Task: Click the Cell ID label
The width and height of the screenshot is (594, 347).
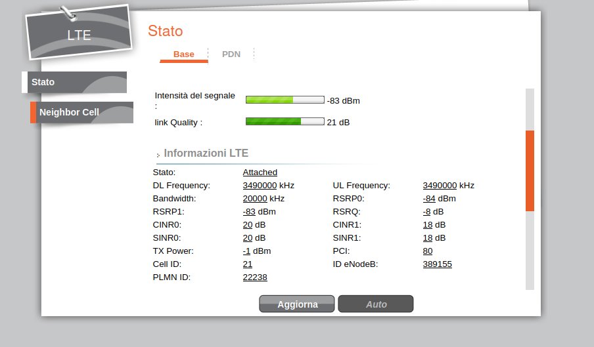Action: [x=167, y=264]
